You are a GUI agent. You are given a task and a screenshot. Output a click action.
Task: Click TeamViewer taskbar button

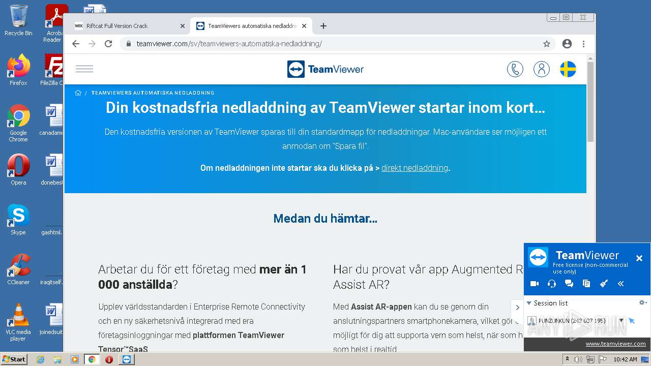click(x=127, y=359)
